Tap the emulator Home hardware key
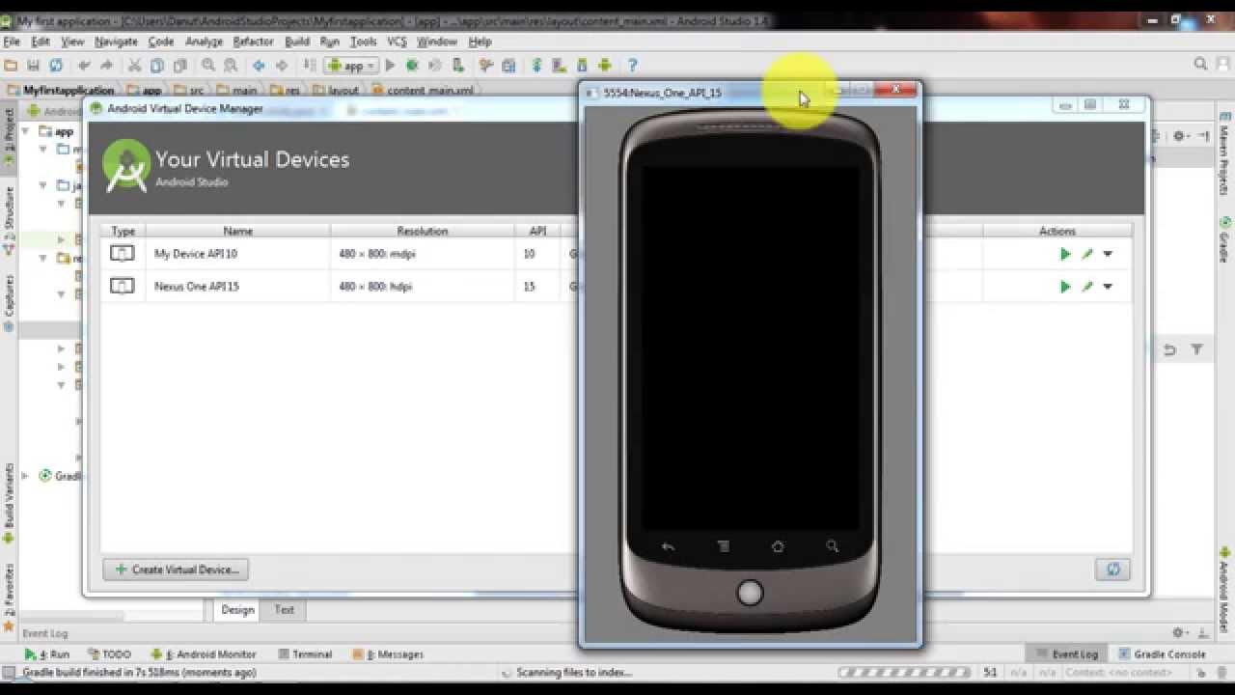1235x695 pixels. tap(778, 547)
